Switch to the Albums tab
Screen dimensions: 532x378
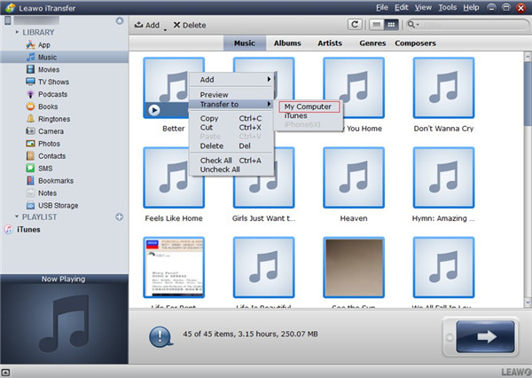tap(287, 43)
